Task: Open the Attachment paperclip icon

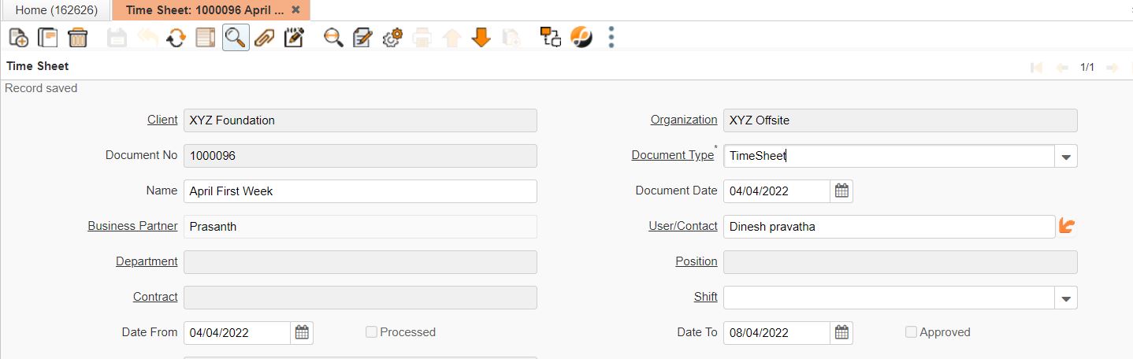Action: pyautogui.click(x=264, y=37)
